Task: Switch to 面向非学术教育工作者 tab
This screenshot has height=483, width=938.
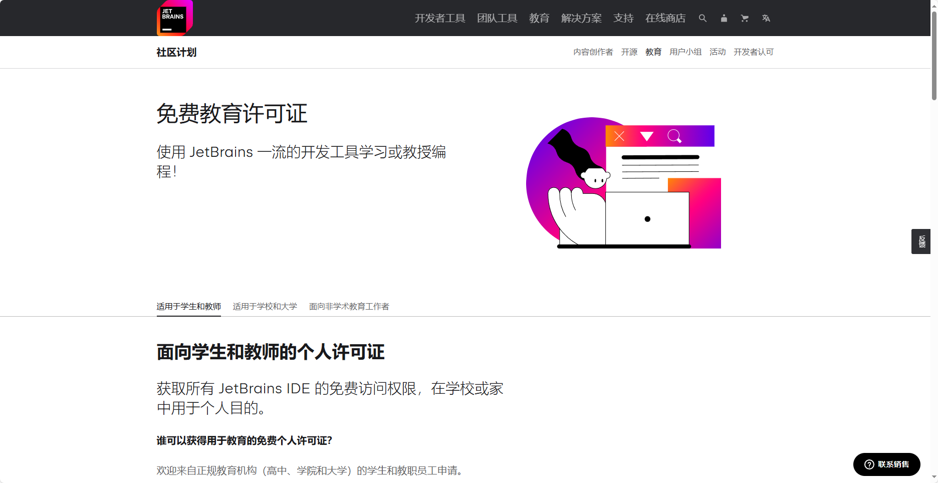Action: coord(349,306)
